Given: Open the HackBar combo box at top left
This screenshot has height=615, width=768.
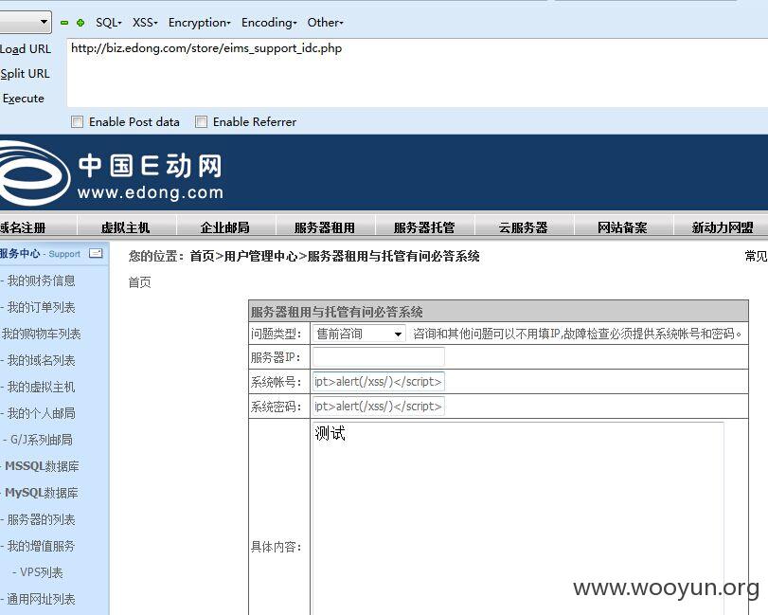Looking at the screenshot, I should pos(26,22).
